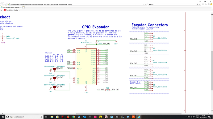The width and height of the screenshot is (213, 119).
Task: Click the 'Type here to search' taskbar box
Action: coord(24,117)
